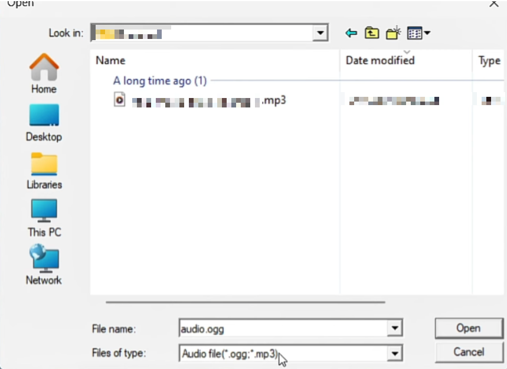This screenshot has width=507, height=369.
Task: Select Home in the places bar
Action: [x=44, y=74]
